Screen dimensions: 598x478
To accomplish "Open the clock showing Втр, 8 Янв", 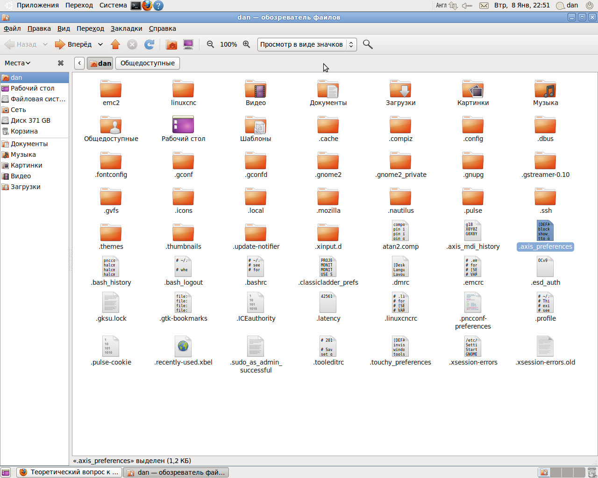I will click(x=522, y=6).
